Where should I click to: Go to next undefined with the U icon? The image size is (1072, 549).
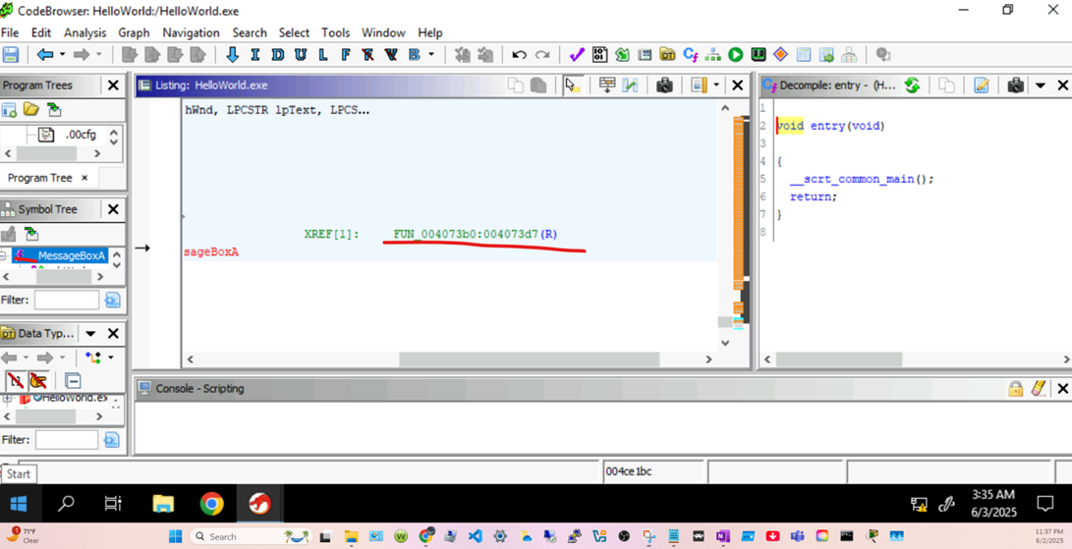click(300, 55)
